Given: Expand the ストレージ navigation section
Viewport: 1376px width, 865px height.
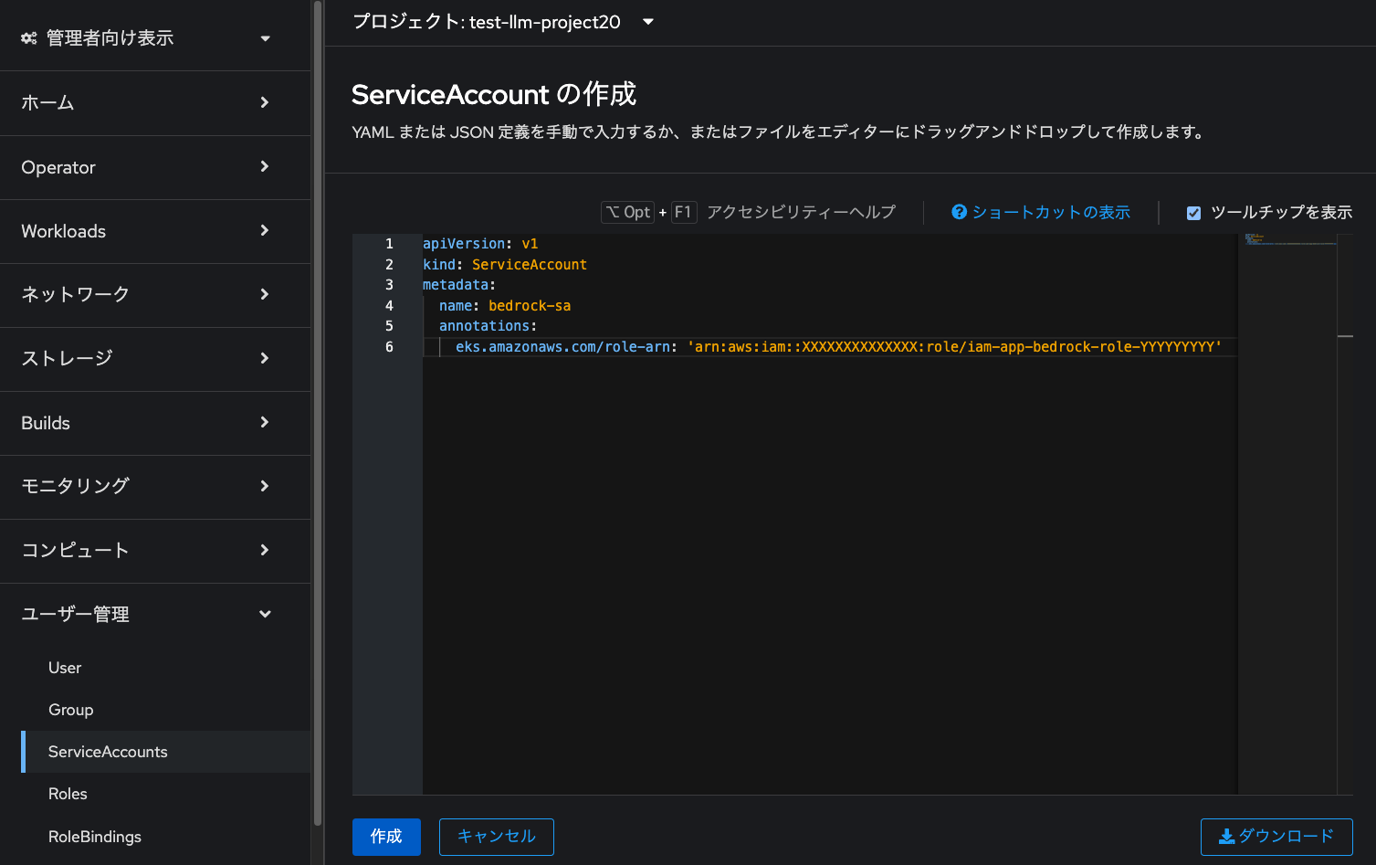Looking at the screenshot, I should 155,359.
